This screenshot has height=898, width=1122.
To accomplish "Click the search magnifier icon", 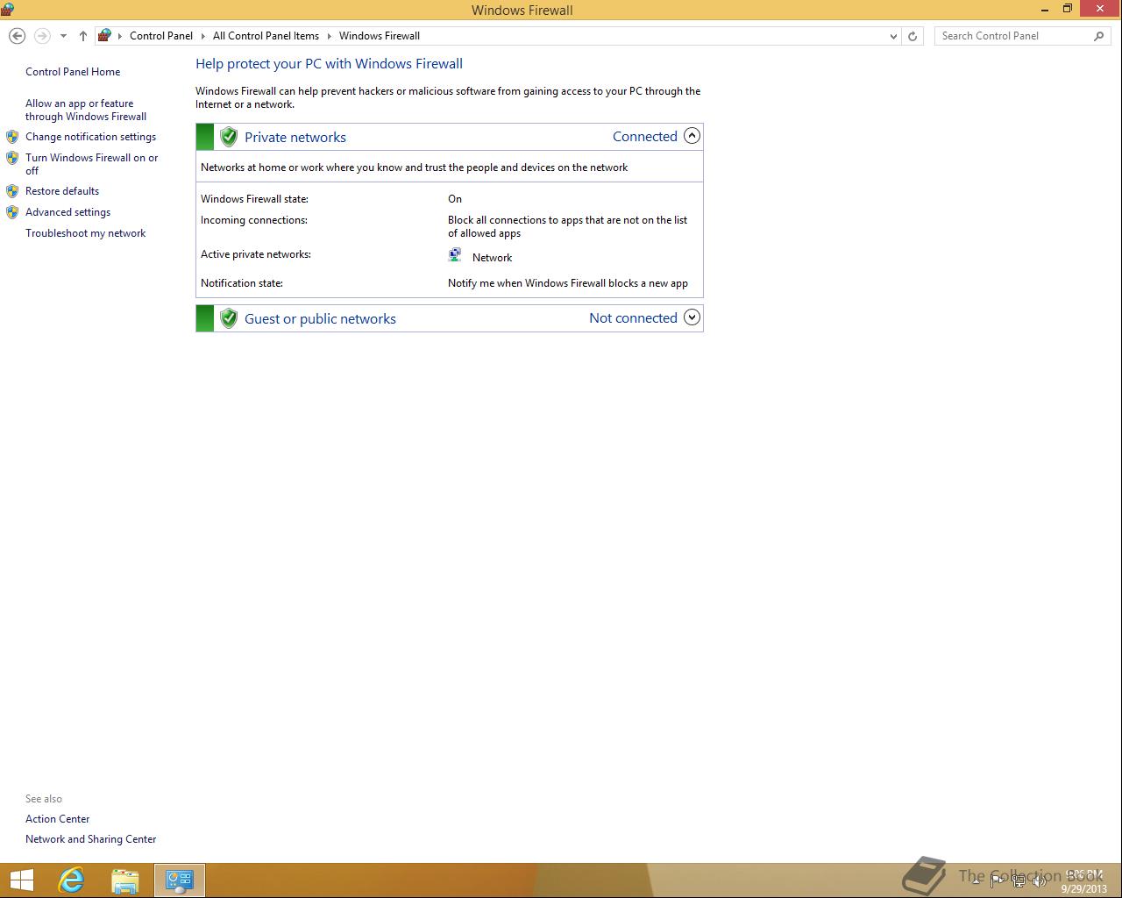I will pyautogui.click(x=1099, y=36).
